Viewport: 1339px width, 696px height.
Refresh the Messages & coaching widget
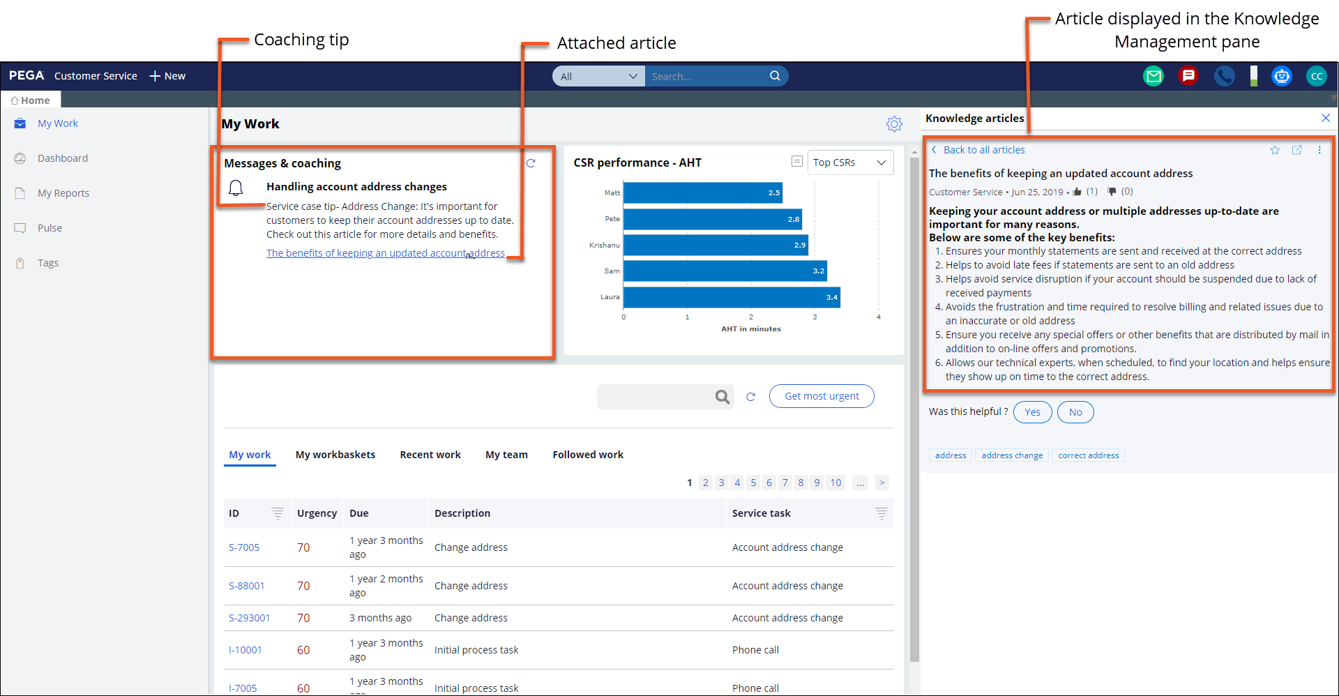(x=531, y=163)
